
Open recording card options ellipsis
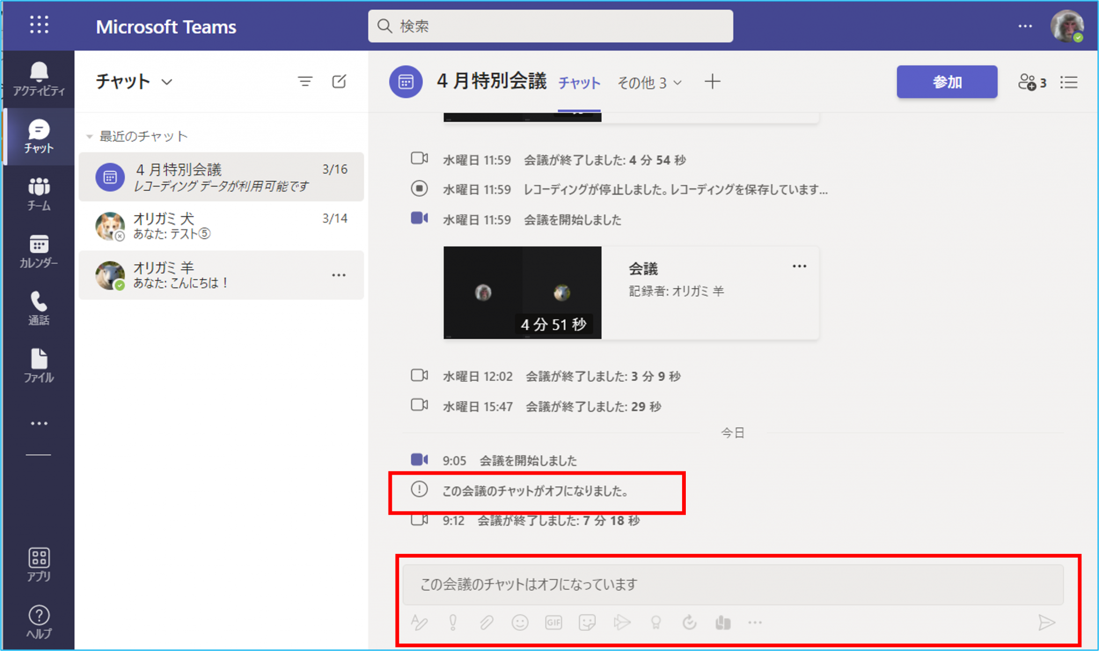[799, 266]
